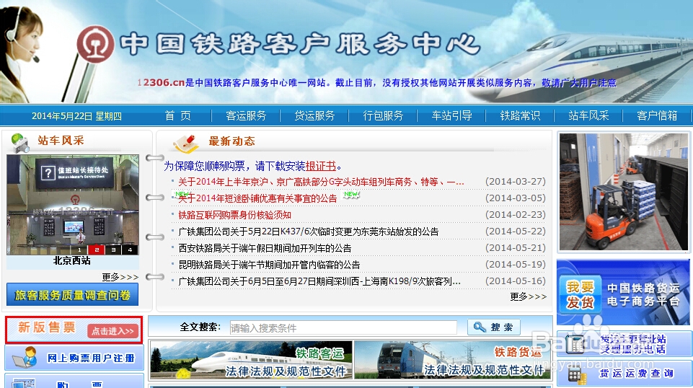Click the 搜索 search button

click(x=494, y=327)
